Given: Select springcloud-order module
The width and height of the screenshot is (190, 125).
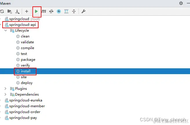Looking at the screenshot, I should pyautogui.click(x=25, y=112).
